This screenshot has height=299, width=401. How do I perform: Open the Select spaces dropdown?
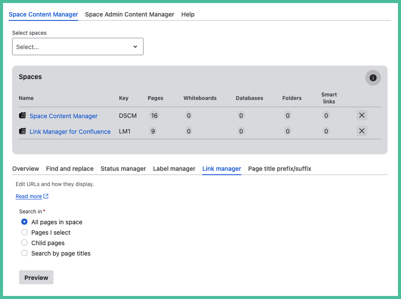click(x=78, y=47)
